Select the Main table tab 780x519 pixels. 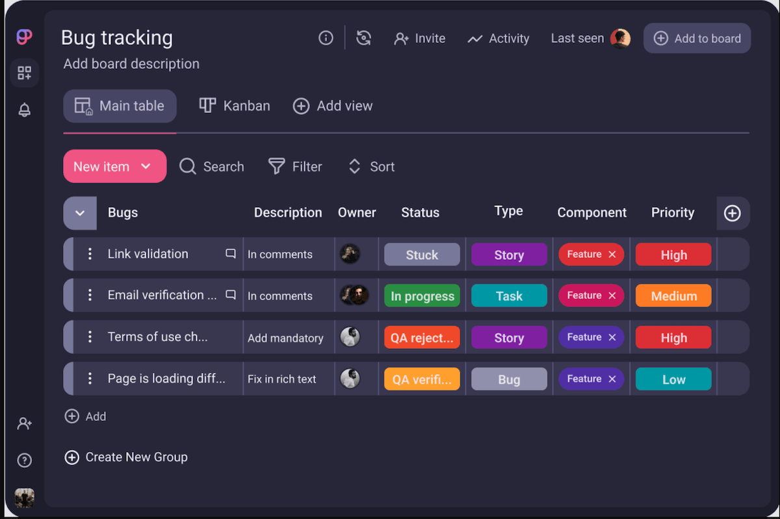[120, 106]
